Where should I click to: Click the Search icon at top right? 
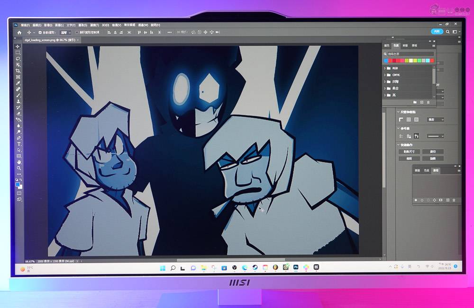[448, 32]
